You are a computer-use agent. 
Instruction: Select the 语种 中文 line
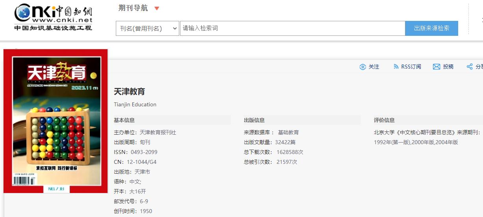pyautogui.click(x=128, y=182)
